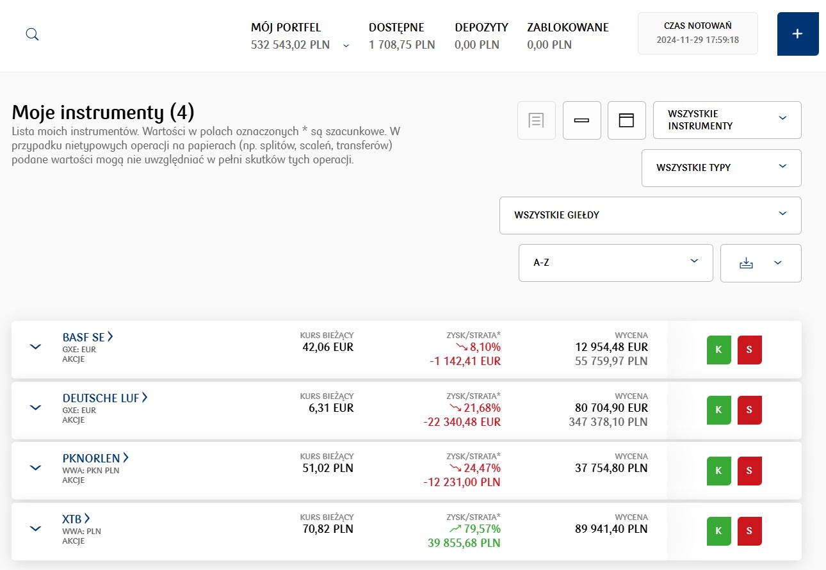The image size is (826, 570).
Task: Click red S sell button for PKNORLEN
Action: pyautogui.click(x=749, y=471)
